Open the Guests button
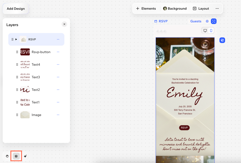Screen dimensions: 241x163 pyautogui.click(x=196, y=21)
